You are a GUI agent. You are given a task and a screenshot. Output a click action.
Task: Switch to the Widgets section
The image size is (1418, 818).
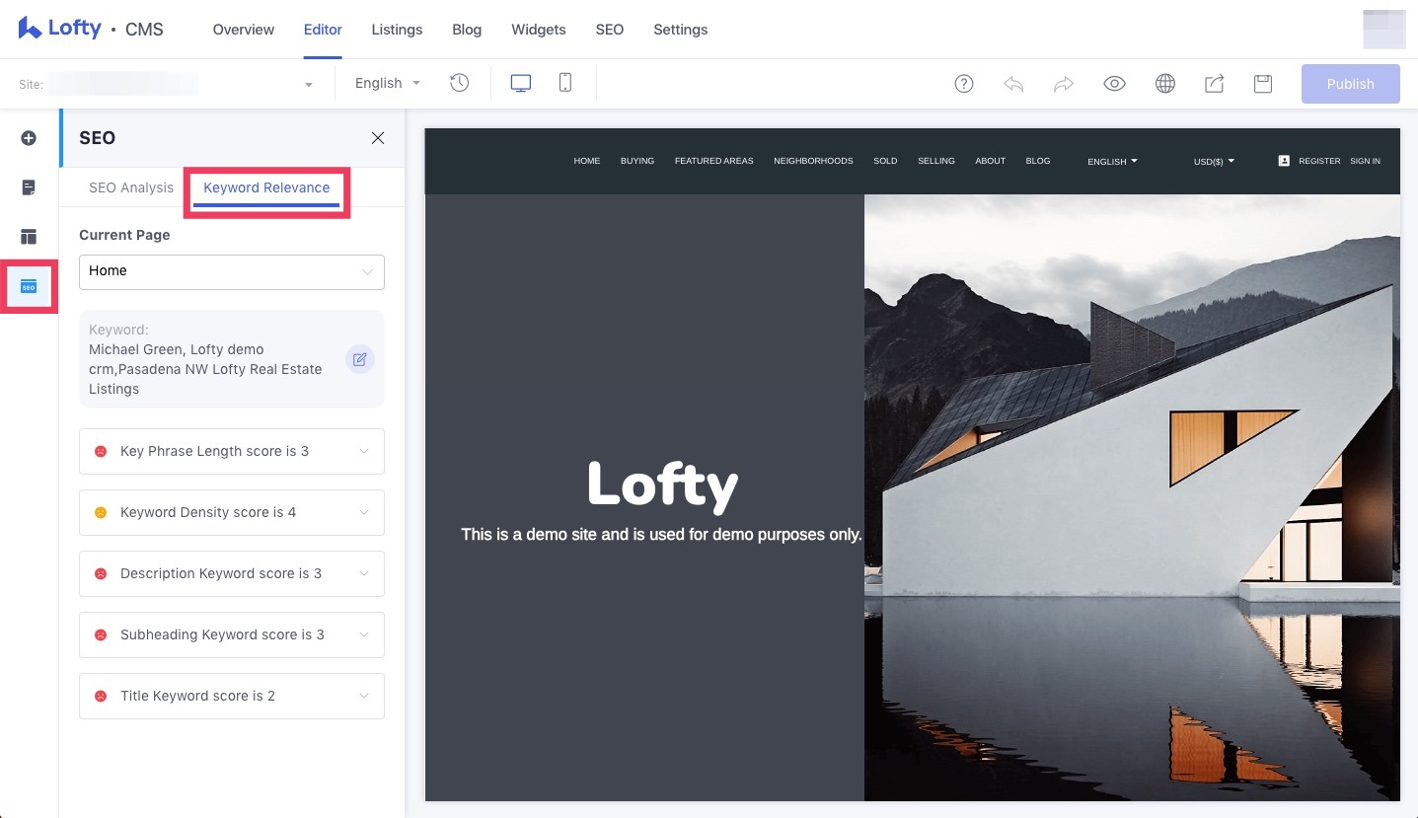pyautogui.click(x=539, y=30)
